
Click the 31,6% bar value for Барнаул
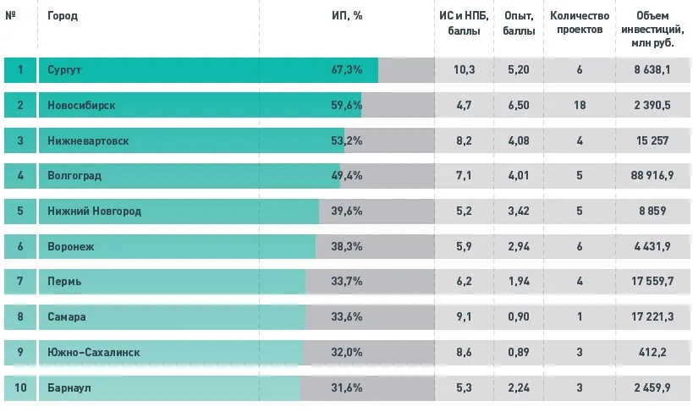coord(347,387)
